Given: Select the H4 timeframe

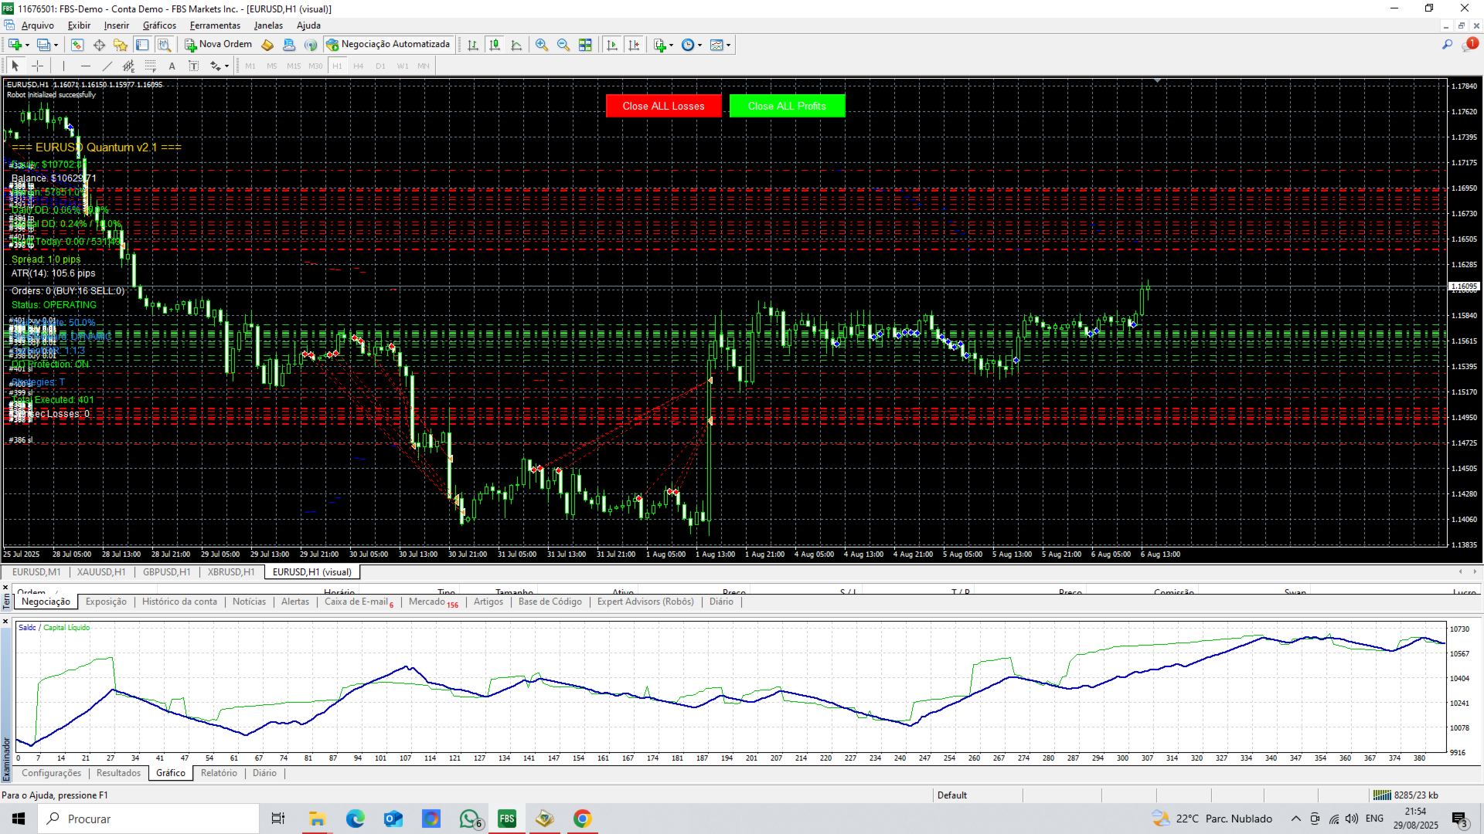Looking at the screenshot, I should click(359, 66).
